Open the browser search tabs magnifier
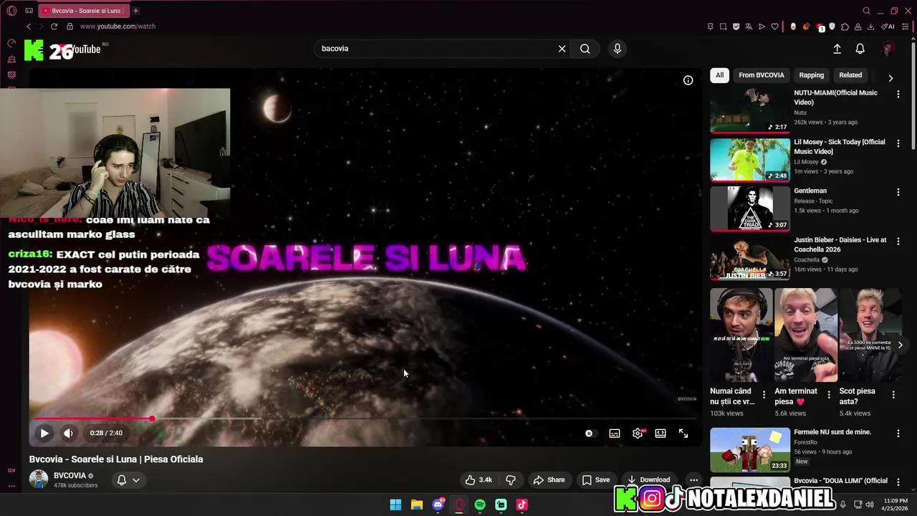Viewport: 917px width, 516px height. coord(866,11)
